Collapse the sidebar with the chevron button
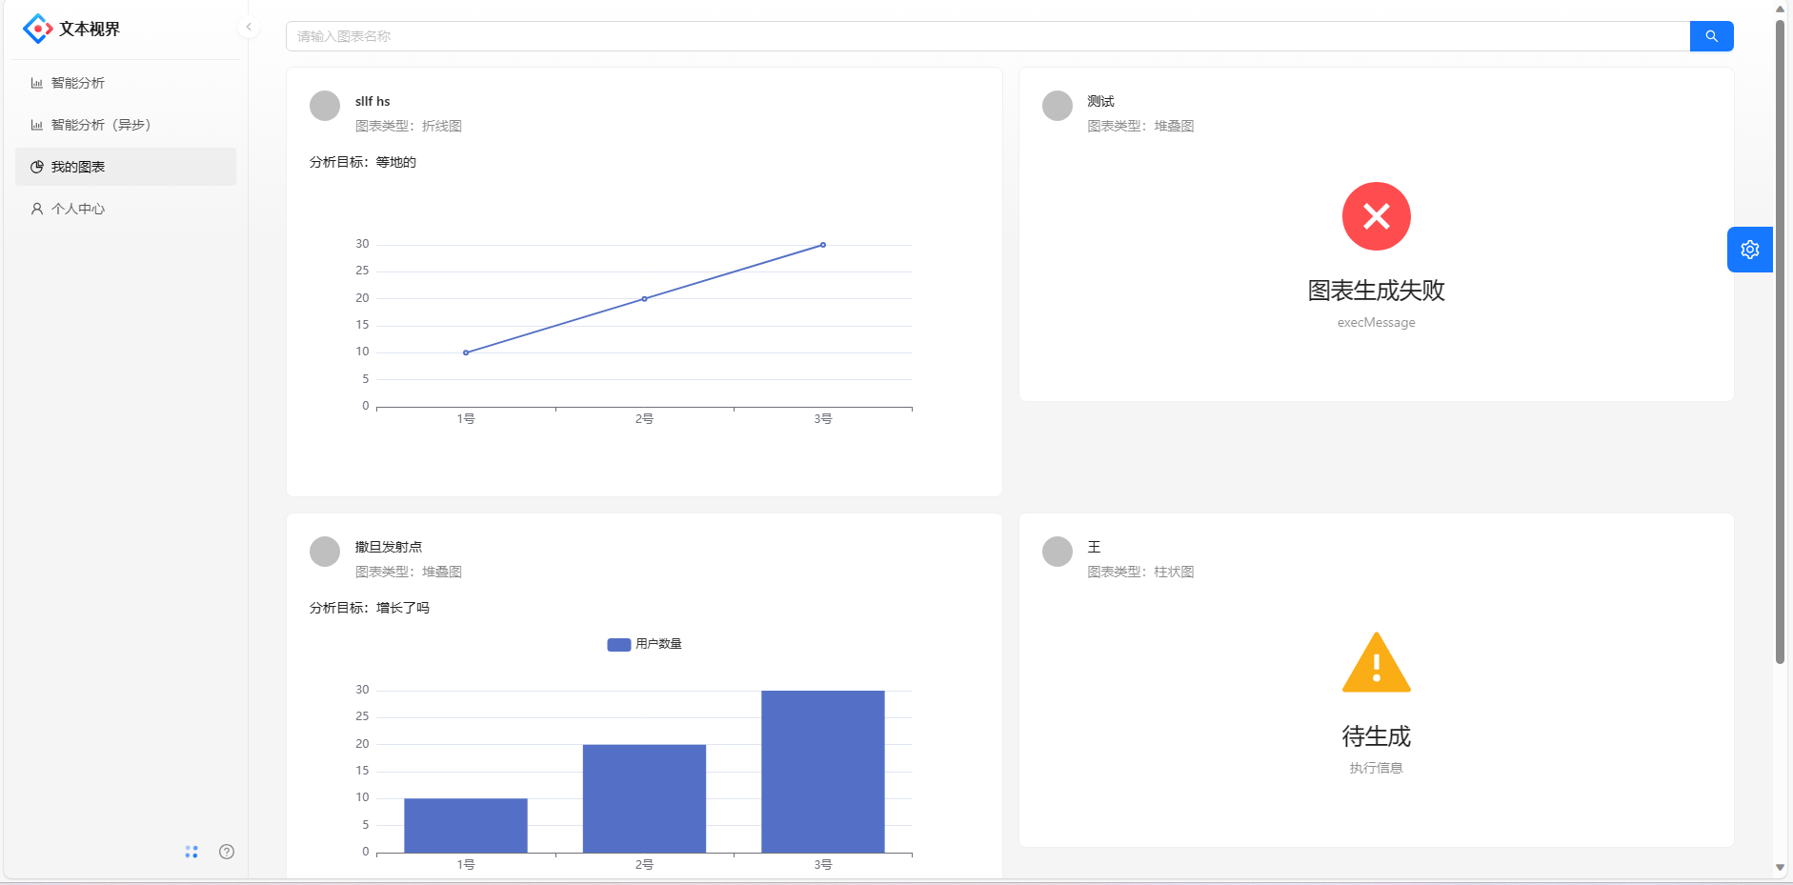This screenshot has height=885, width=1793. pos(249,27)
